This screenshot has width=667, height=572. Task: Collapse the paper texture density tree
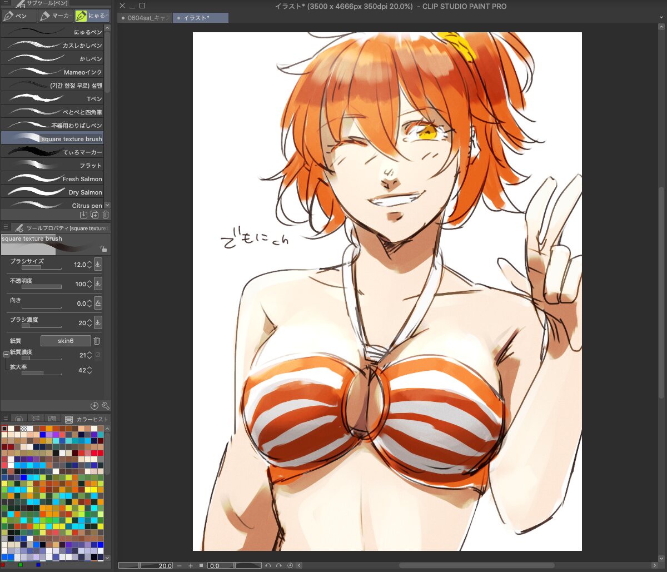[x=6, y=354]
